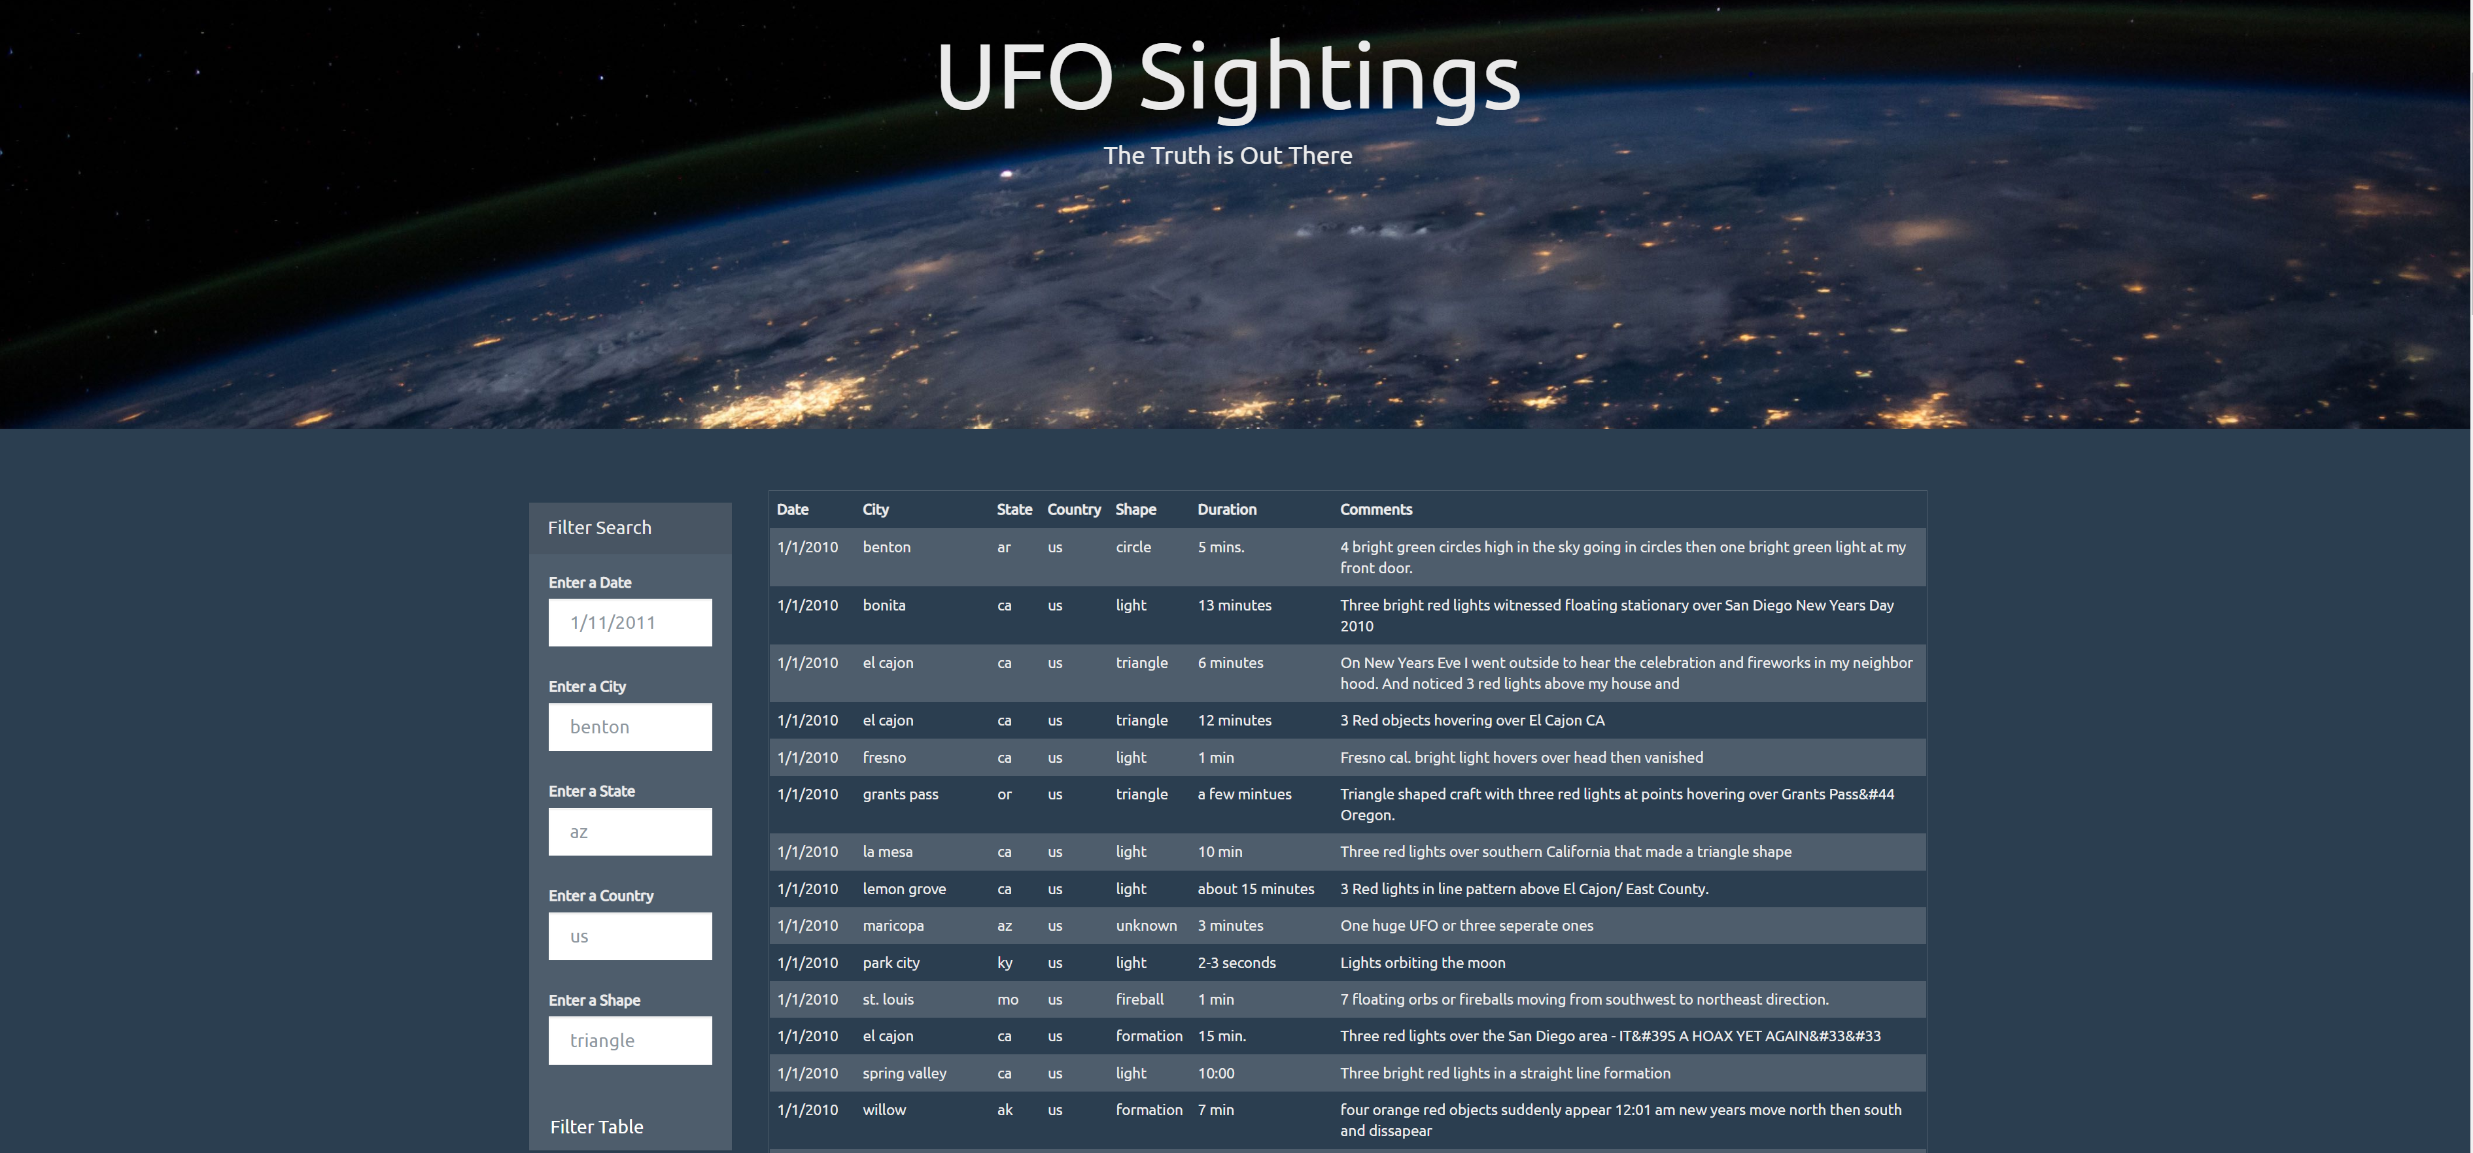
Task: Click the ky state cell
Action: click(x=1004, y=963)
